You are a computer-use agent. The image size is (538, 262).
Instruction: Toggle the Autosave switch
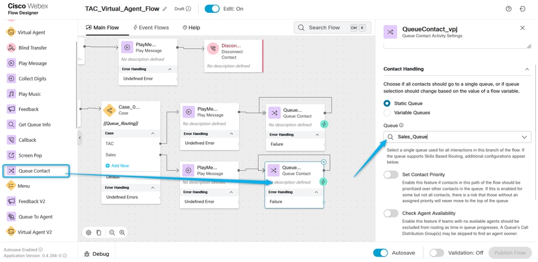coord(381,253)
